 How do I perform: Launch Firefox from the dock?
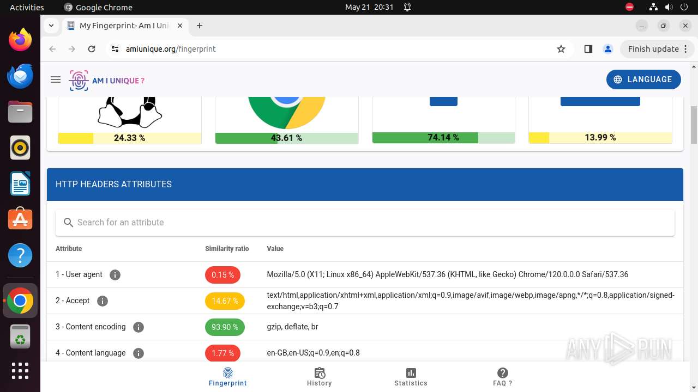20,40
